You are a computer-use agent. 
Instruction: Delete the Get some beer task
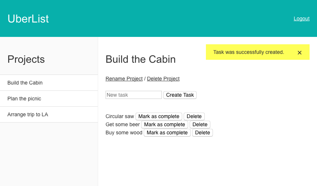tap(200, 124)
